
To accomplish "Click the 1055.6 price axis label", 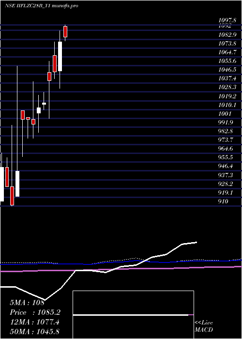I will [227, 61].
